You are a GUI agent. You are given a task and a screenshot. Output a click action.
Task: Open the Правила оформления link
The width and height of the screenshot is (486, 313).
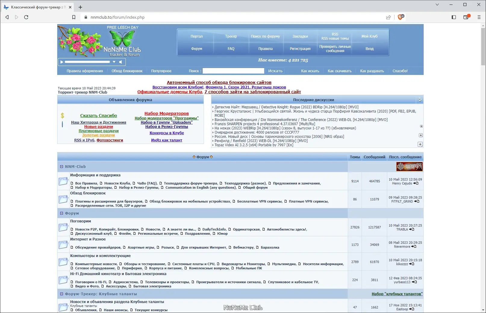point(85,71)
